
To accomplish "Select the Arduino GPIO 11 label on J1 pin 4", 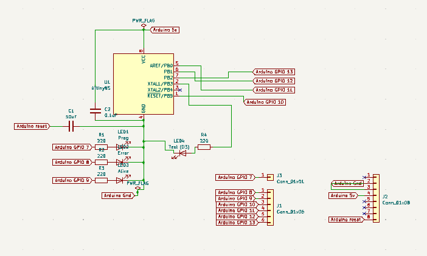I will click(x=237, y=211).
